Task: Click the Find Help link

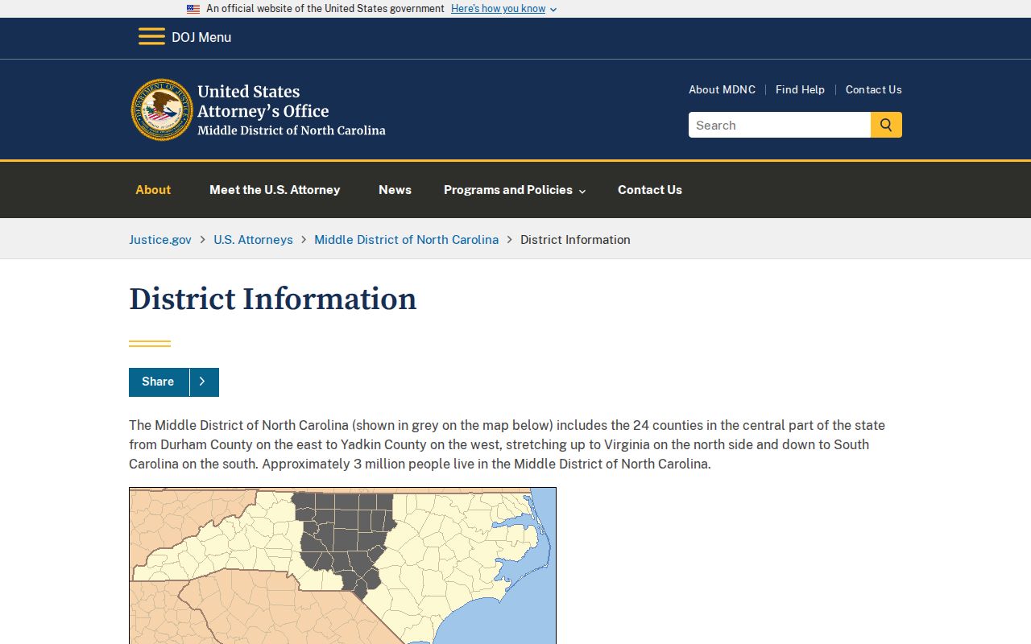Action: [x=800, y=89]
